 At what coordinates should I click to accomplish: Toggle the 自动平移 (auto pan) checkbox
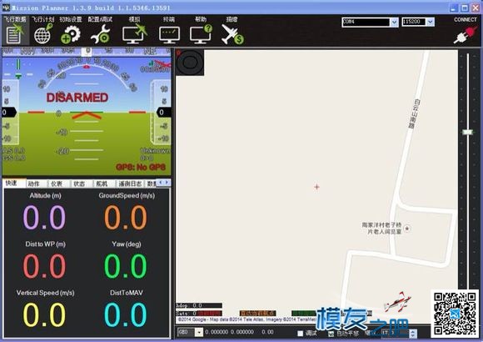331,334
